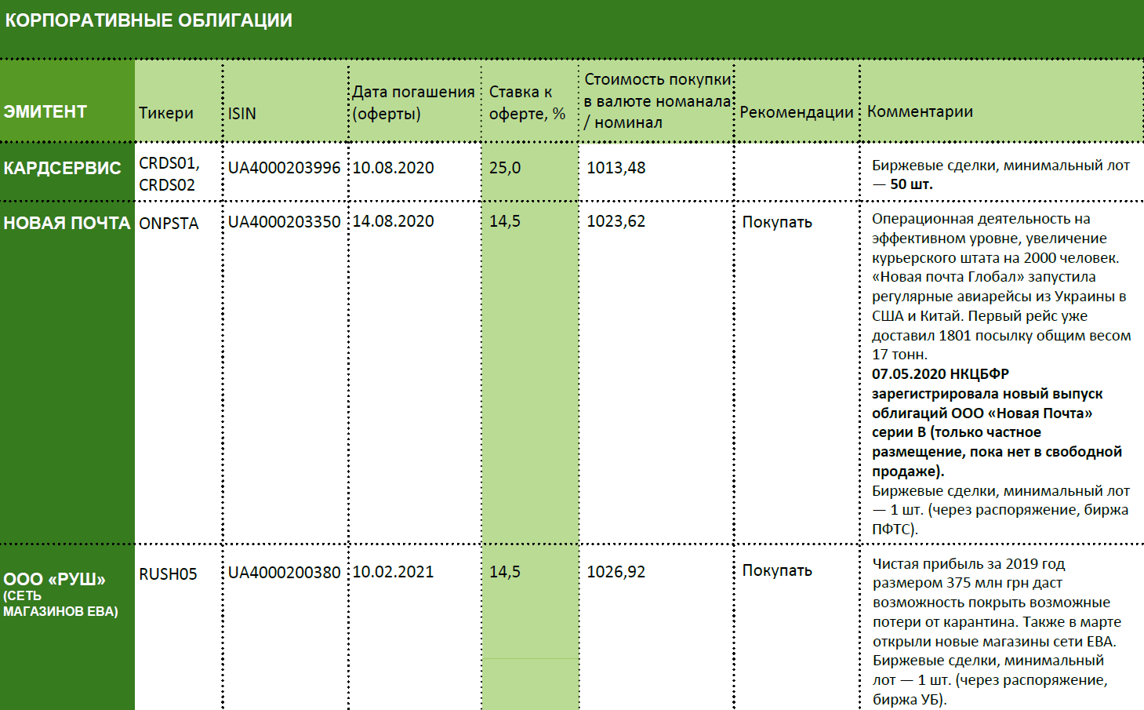1144x710 pixels.
Task: Select the Комментарии column header
Action: tap(920, 111)
